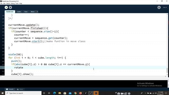
Task: Open File Explorer from the taskbar
Action: [60, 93]
